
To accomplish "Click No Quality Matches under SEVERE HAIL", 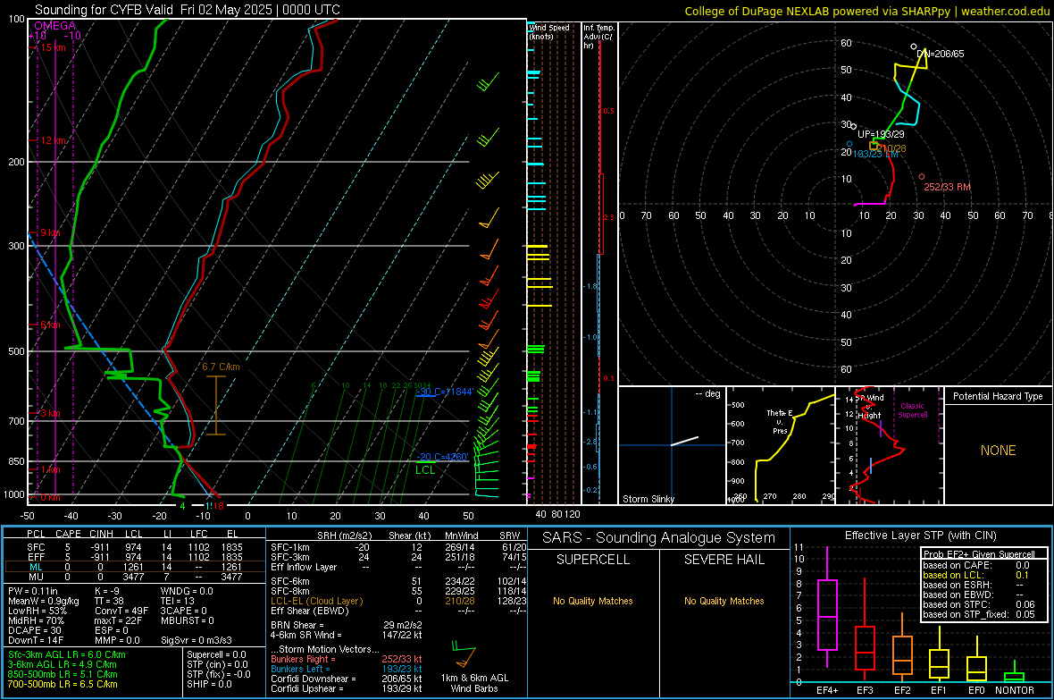I will (x=724, y=601).
